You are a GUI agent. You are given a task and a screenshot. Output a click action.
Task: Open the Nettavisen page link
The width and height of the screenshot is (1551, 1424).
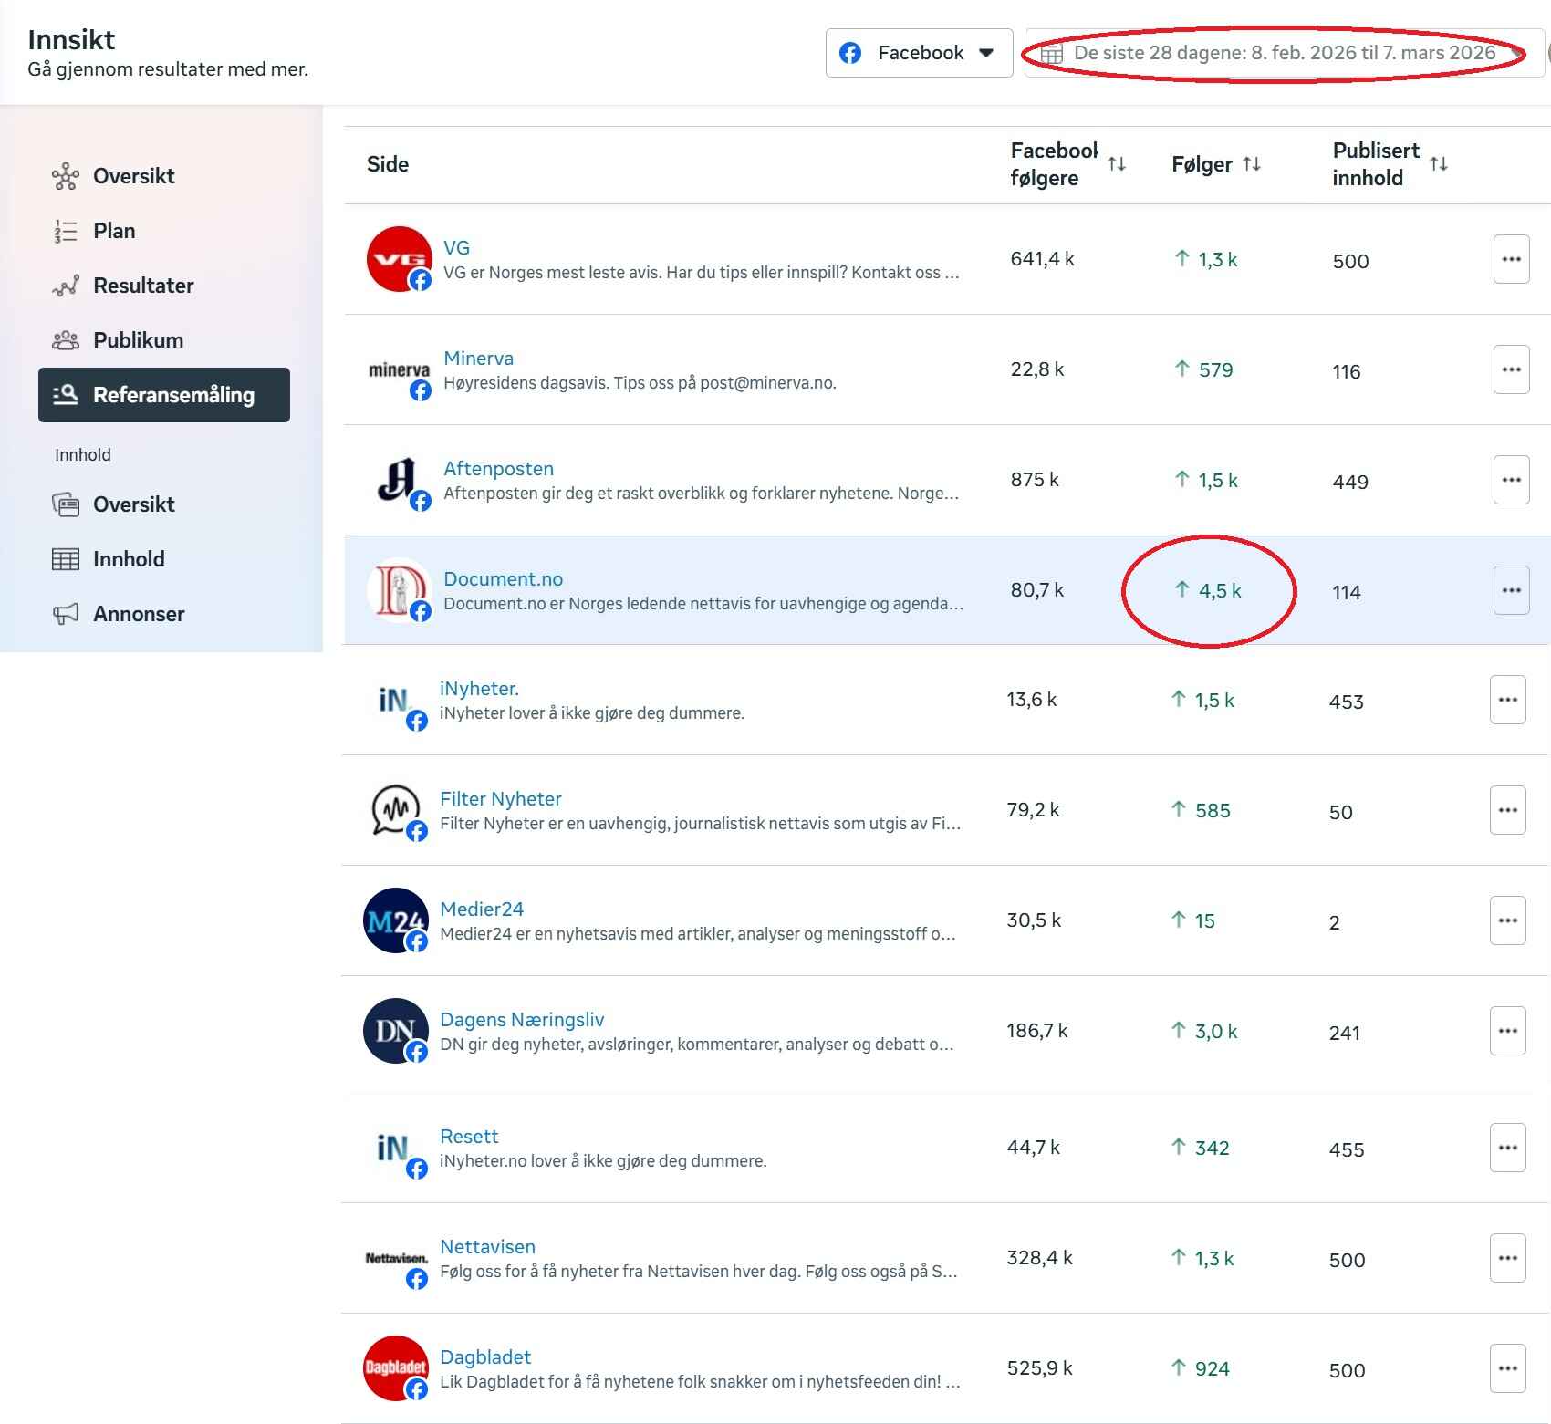[487, 1247]
